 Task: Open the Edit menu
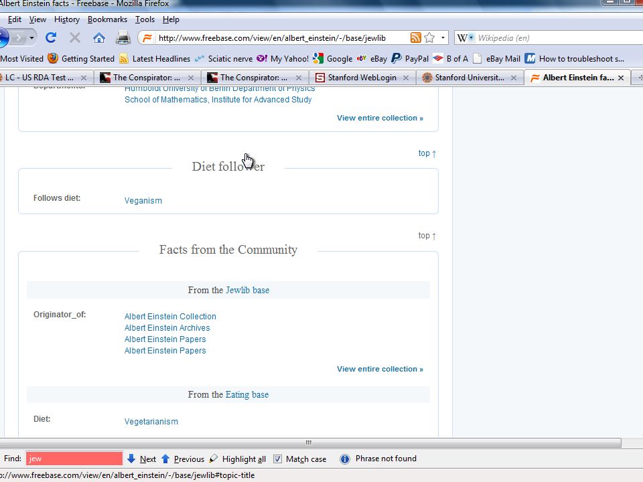click(x=14, y=19)
